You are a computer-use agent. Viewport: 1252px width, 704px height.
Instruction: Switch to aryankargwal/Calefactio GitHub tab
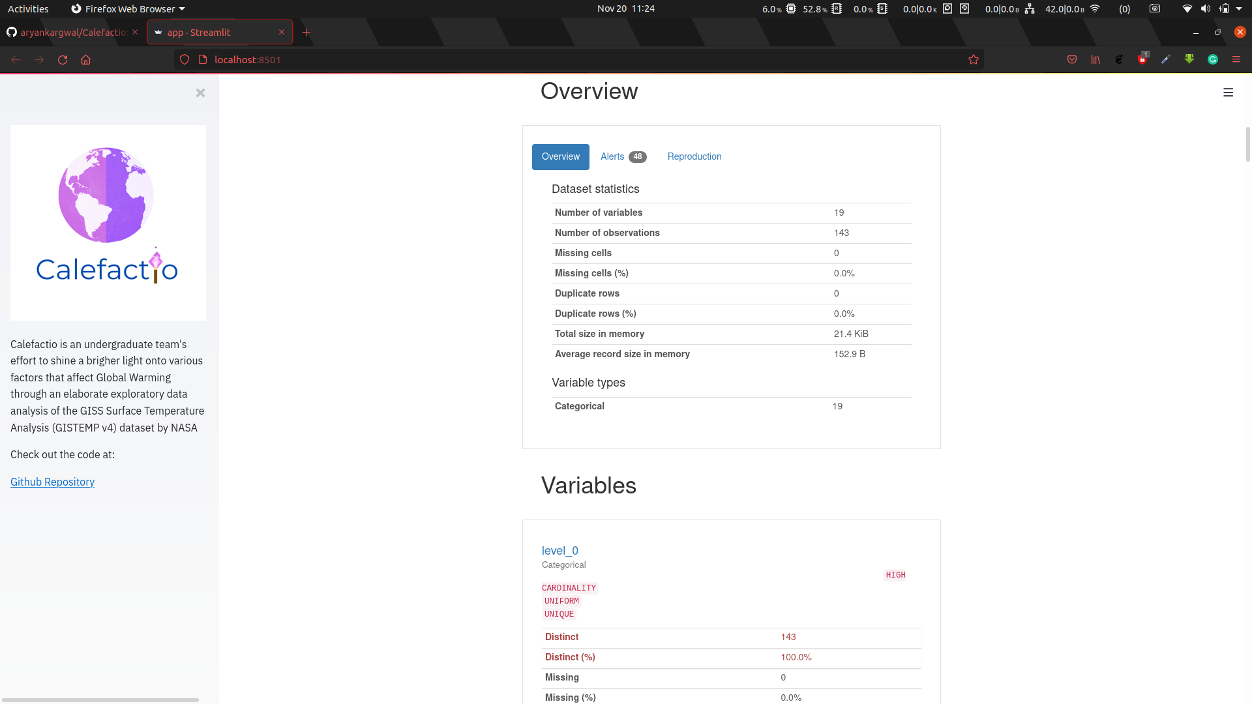[72, 32]
